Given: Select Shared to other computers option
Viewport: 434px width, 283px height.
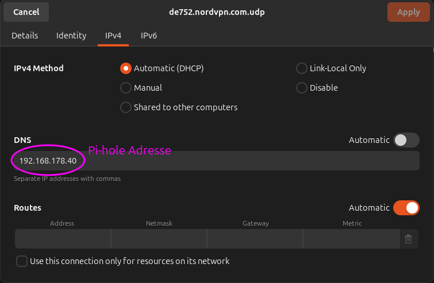Looking at the screenshot, I should [x=126, y=107].
